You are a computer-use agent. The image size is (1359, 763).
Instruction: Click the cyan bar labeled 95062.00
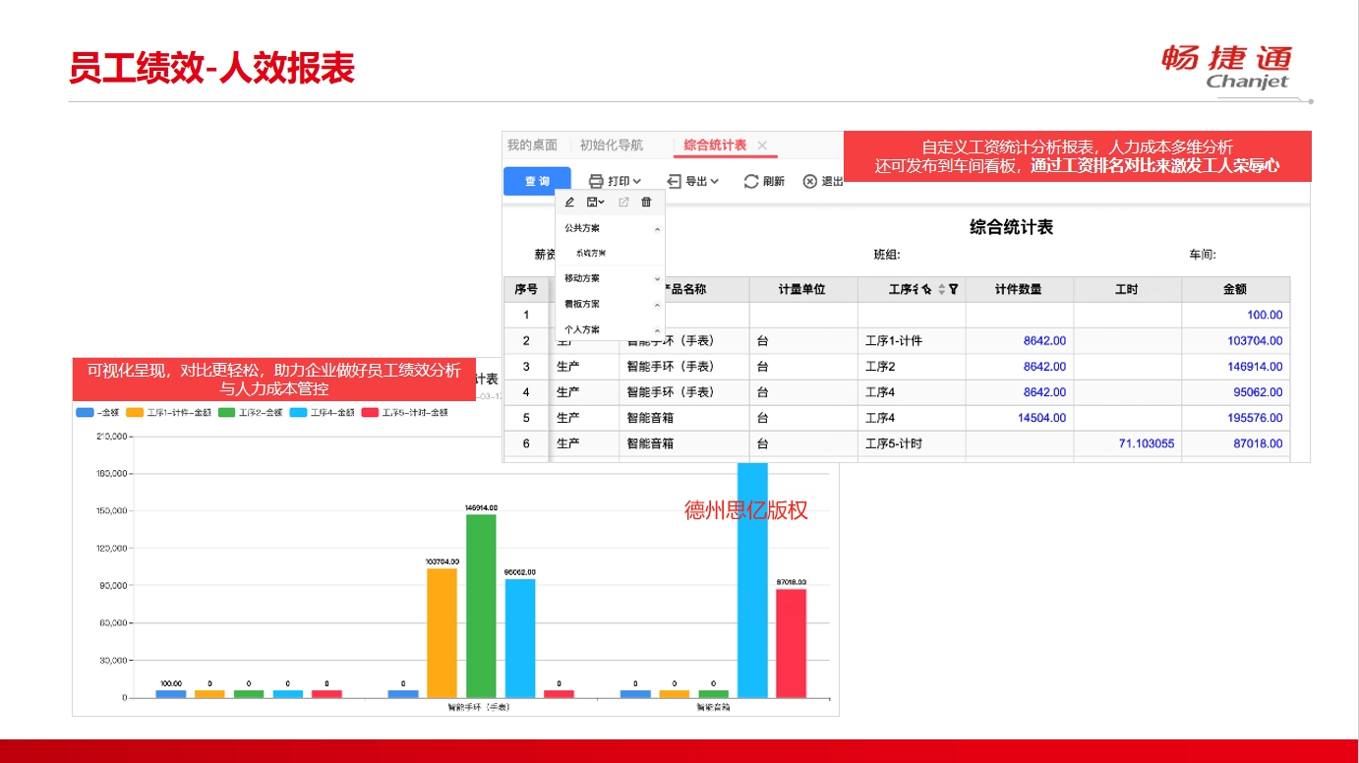520,638
